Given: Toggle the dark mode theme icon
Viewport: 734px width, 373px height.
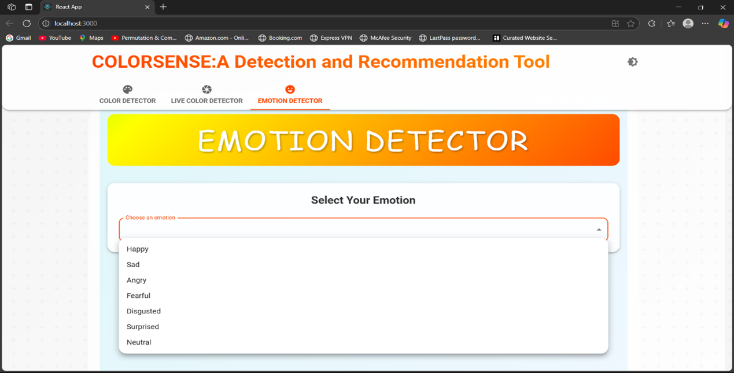Looking at the screenshot, I should [x=632, y=62].
